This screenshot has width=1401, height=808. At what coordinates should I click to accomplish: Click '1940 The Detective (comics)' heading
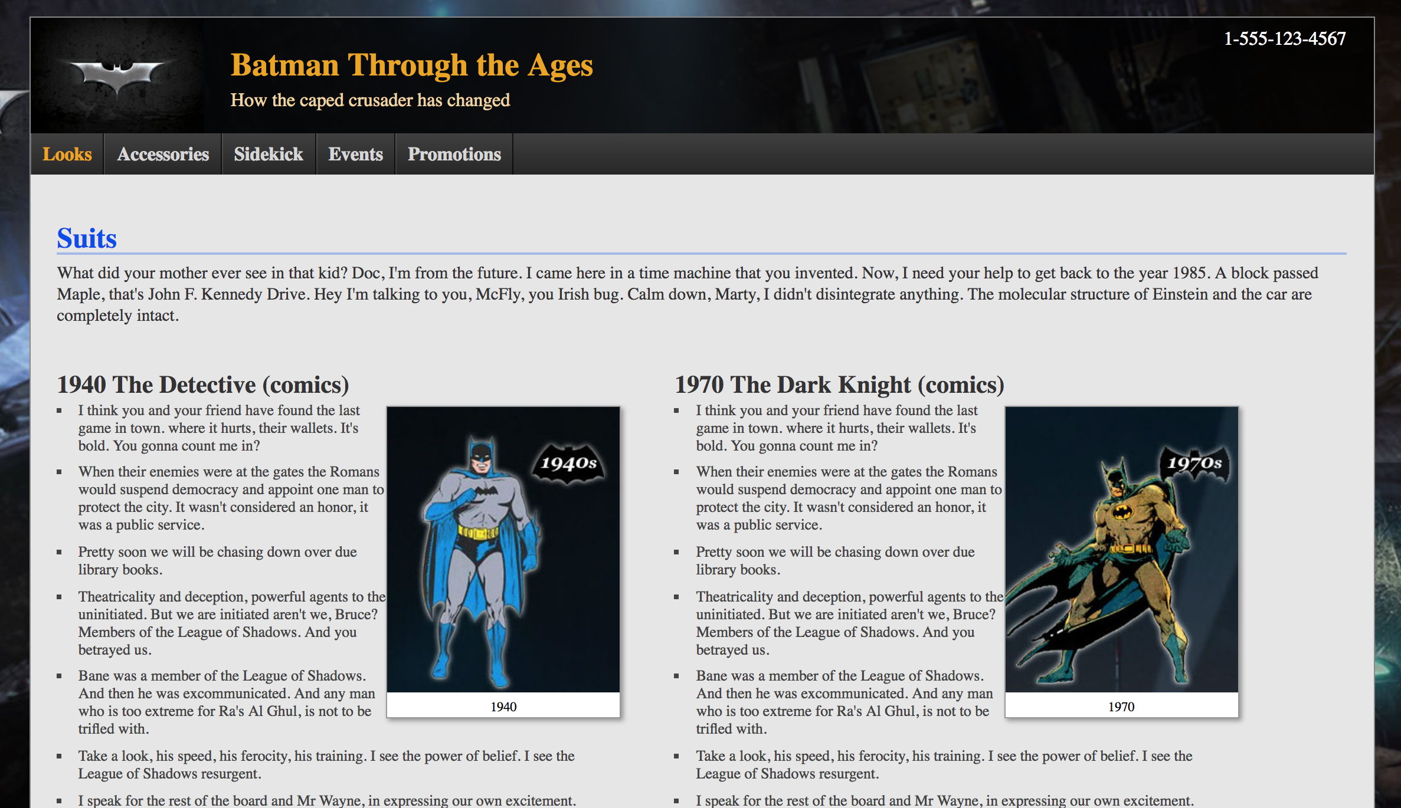(203, 385)
